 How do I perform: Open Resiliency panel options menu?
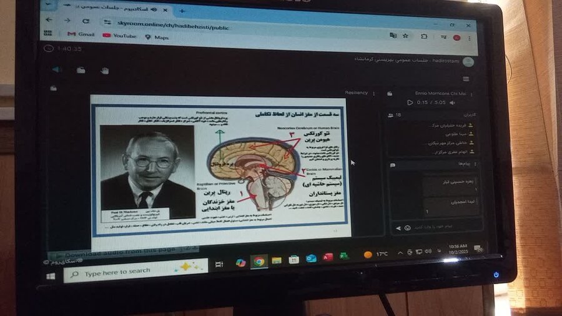[374, 94]
